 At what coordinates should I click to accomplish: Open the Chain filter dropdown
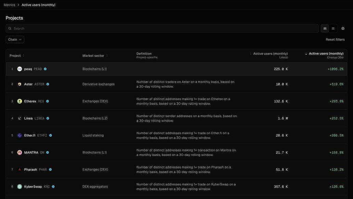click(x=15, y=39)
